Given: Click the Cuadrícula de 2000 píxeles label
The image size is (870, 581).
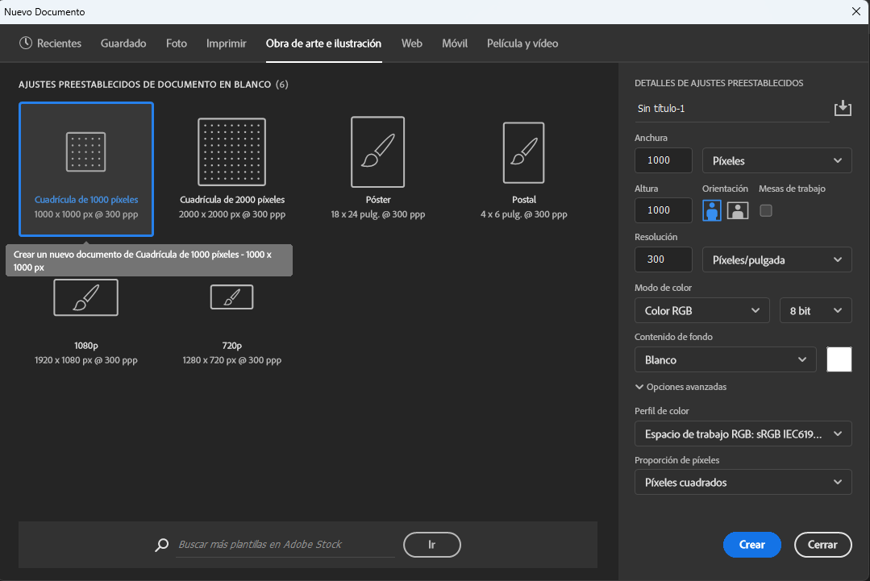Looking at the screenshot, I should (x=232, y=200).
